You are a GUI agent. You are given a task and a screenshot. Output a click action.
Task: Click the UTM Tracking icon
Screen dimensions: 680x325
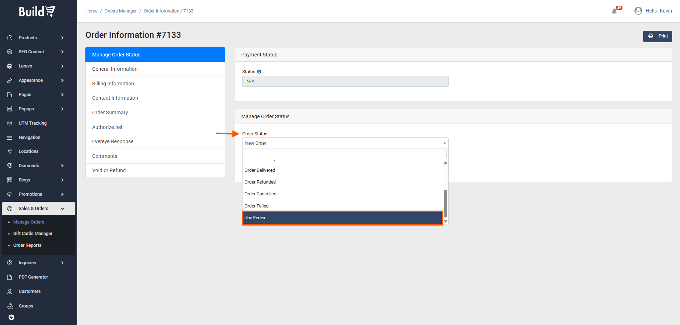(x=10, y=123)
